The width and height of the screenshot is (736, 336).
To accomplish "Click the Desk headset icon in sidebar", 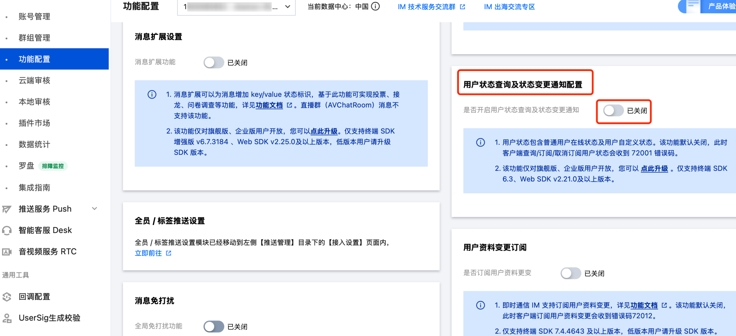I will click(x=7, y=230).
